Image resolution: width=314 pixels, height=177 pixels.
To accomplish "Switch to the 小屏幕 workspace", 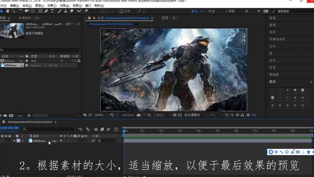I will coord(230,11).
